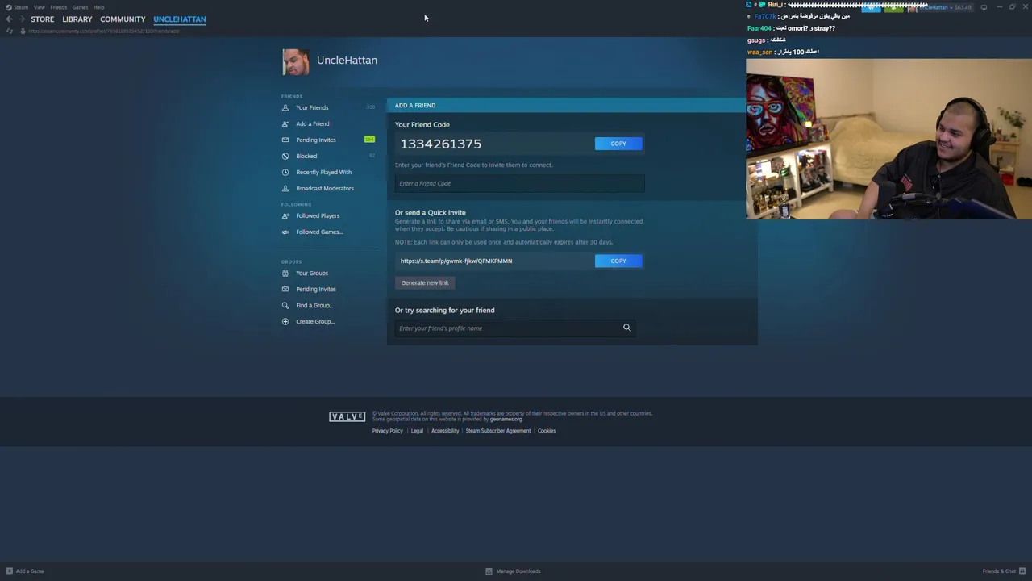Click the Followed Players icon
The image size is (1032, 581).
[285, 215]
